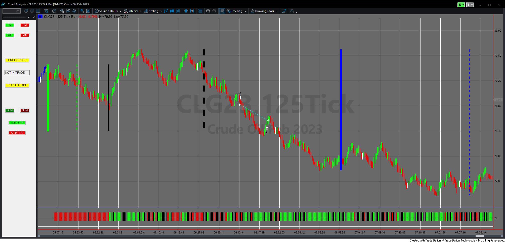Click the Session Hours toolbar icon

click(96, 11)
